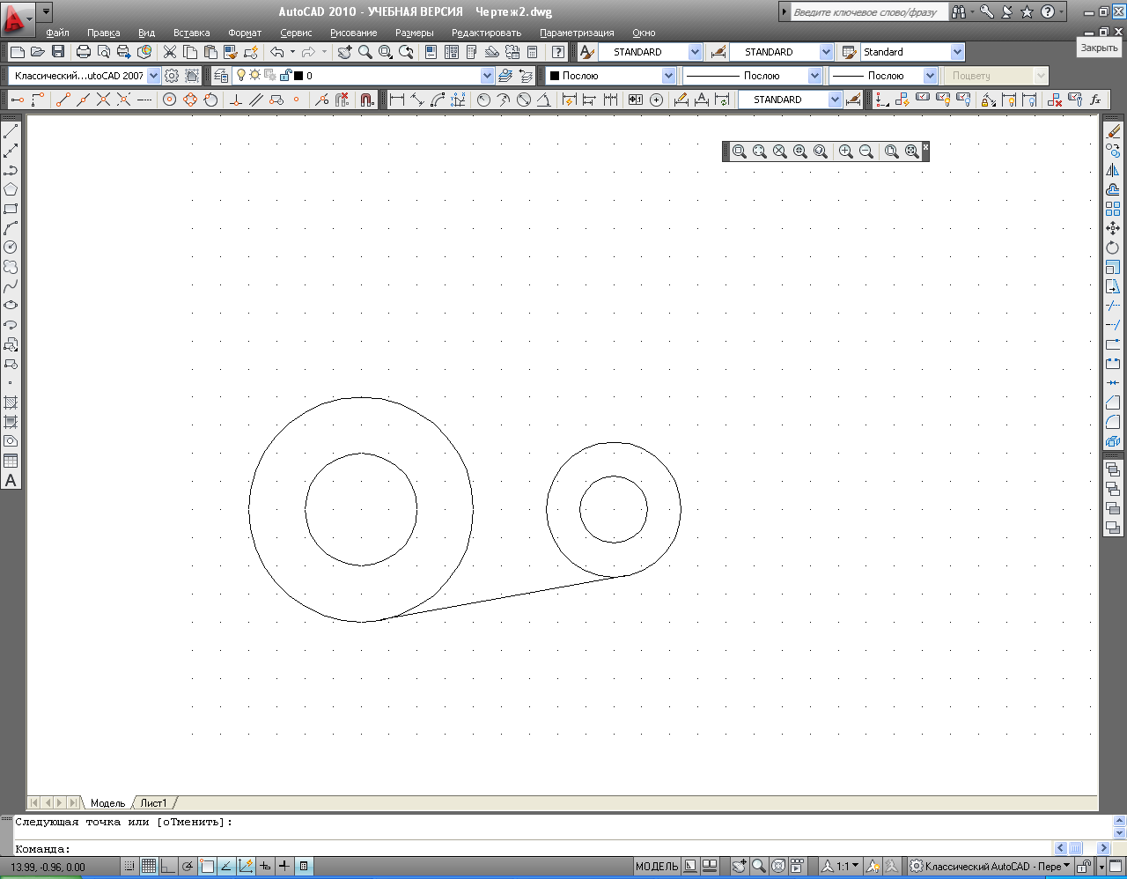Open the Help question mark icon
Image resolution: width=1127 pixels, height=879 pixels.
coord(558,52)
